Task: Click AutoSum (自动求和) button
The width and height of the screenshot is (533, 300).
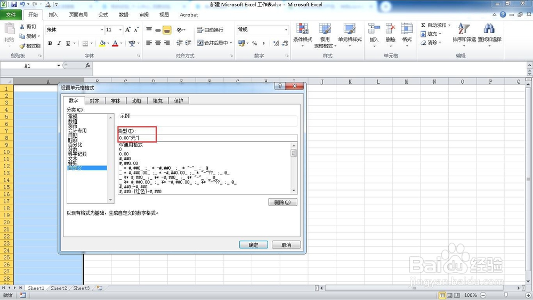Action: coord(433,25)
